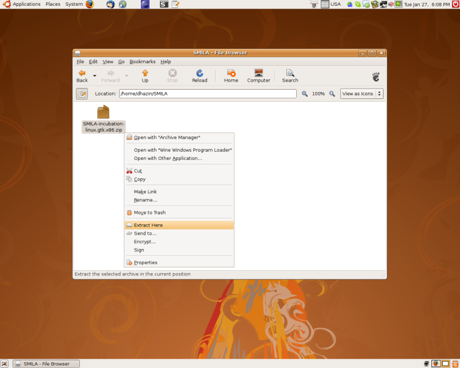460x368 pixels.
Task: Click the Show Desktop bottom panel icon
Action: 5,363
